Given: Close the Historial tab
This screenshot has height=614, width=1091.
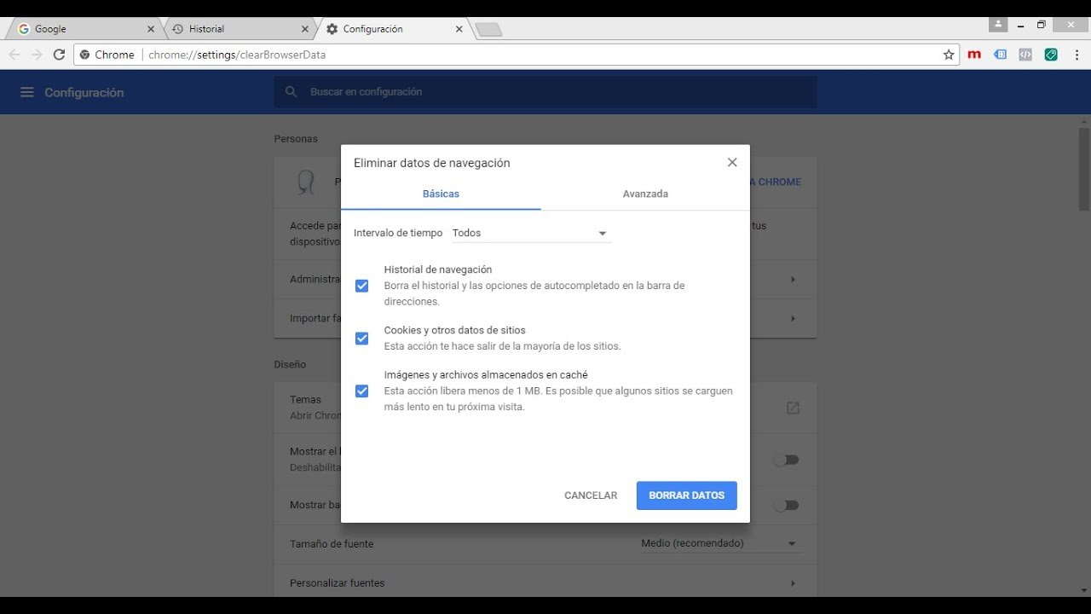Looking at the screenshot, I should (x=305, y=29).
